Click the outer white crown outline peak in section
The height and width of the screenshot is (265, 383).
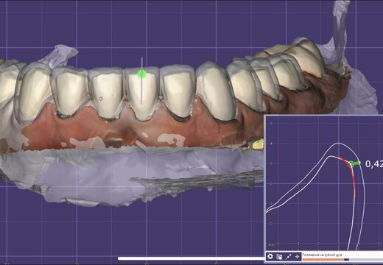[338, 144]
